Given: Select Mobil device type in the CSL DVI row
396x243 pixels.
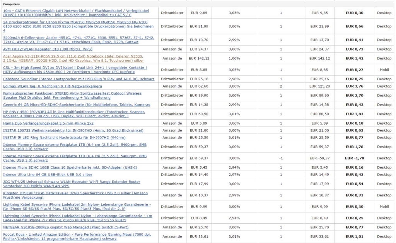Looking at the screenshot, I should (384, 70).
